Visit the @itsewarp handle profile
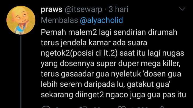The image size is (193, 108). [83, 9]
